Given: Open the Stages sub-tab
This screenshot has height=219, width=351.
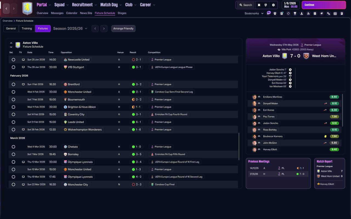Looking at the screenshot, I should pos(122,13).
